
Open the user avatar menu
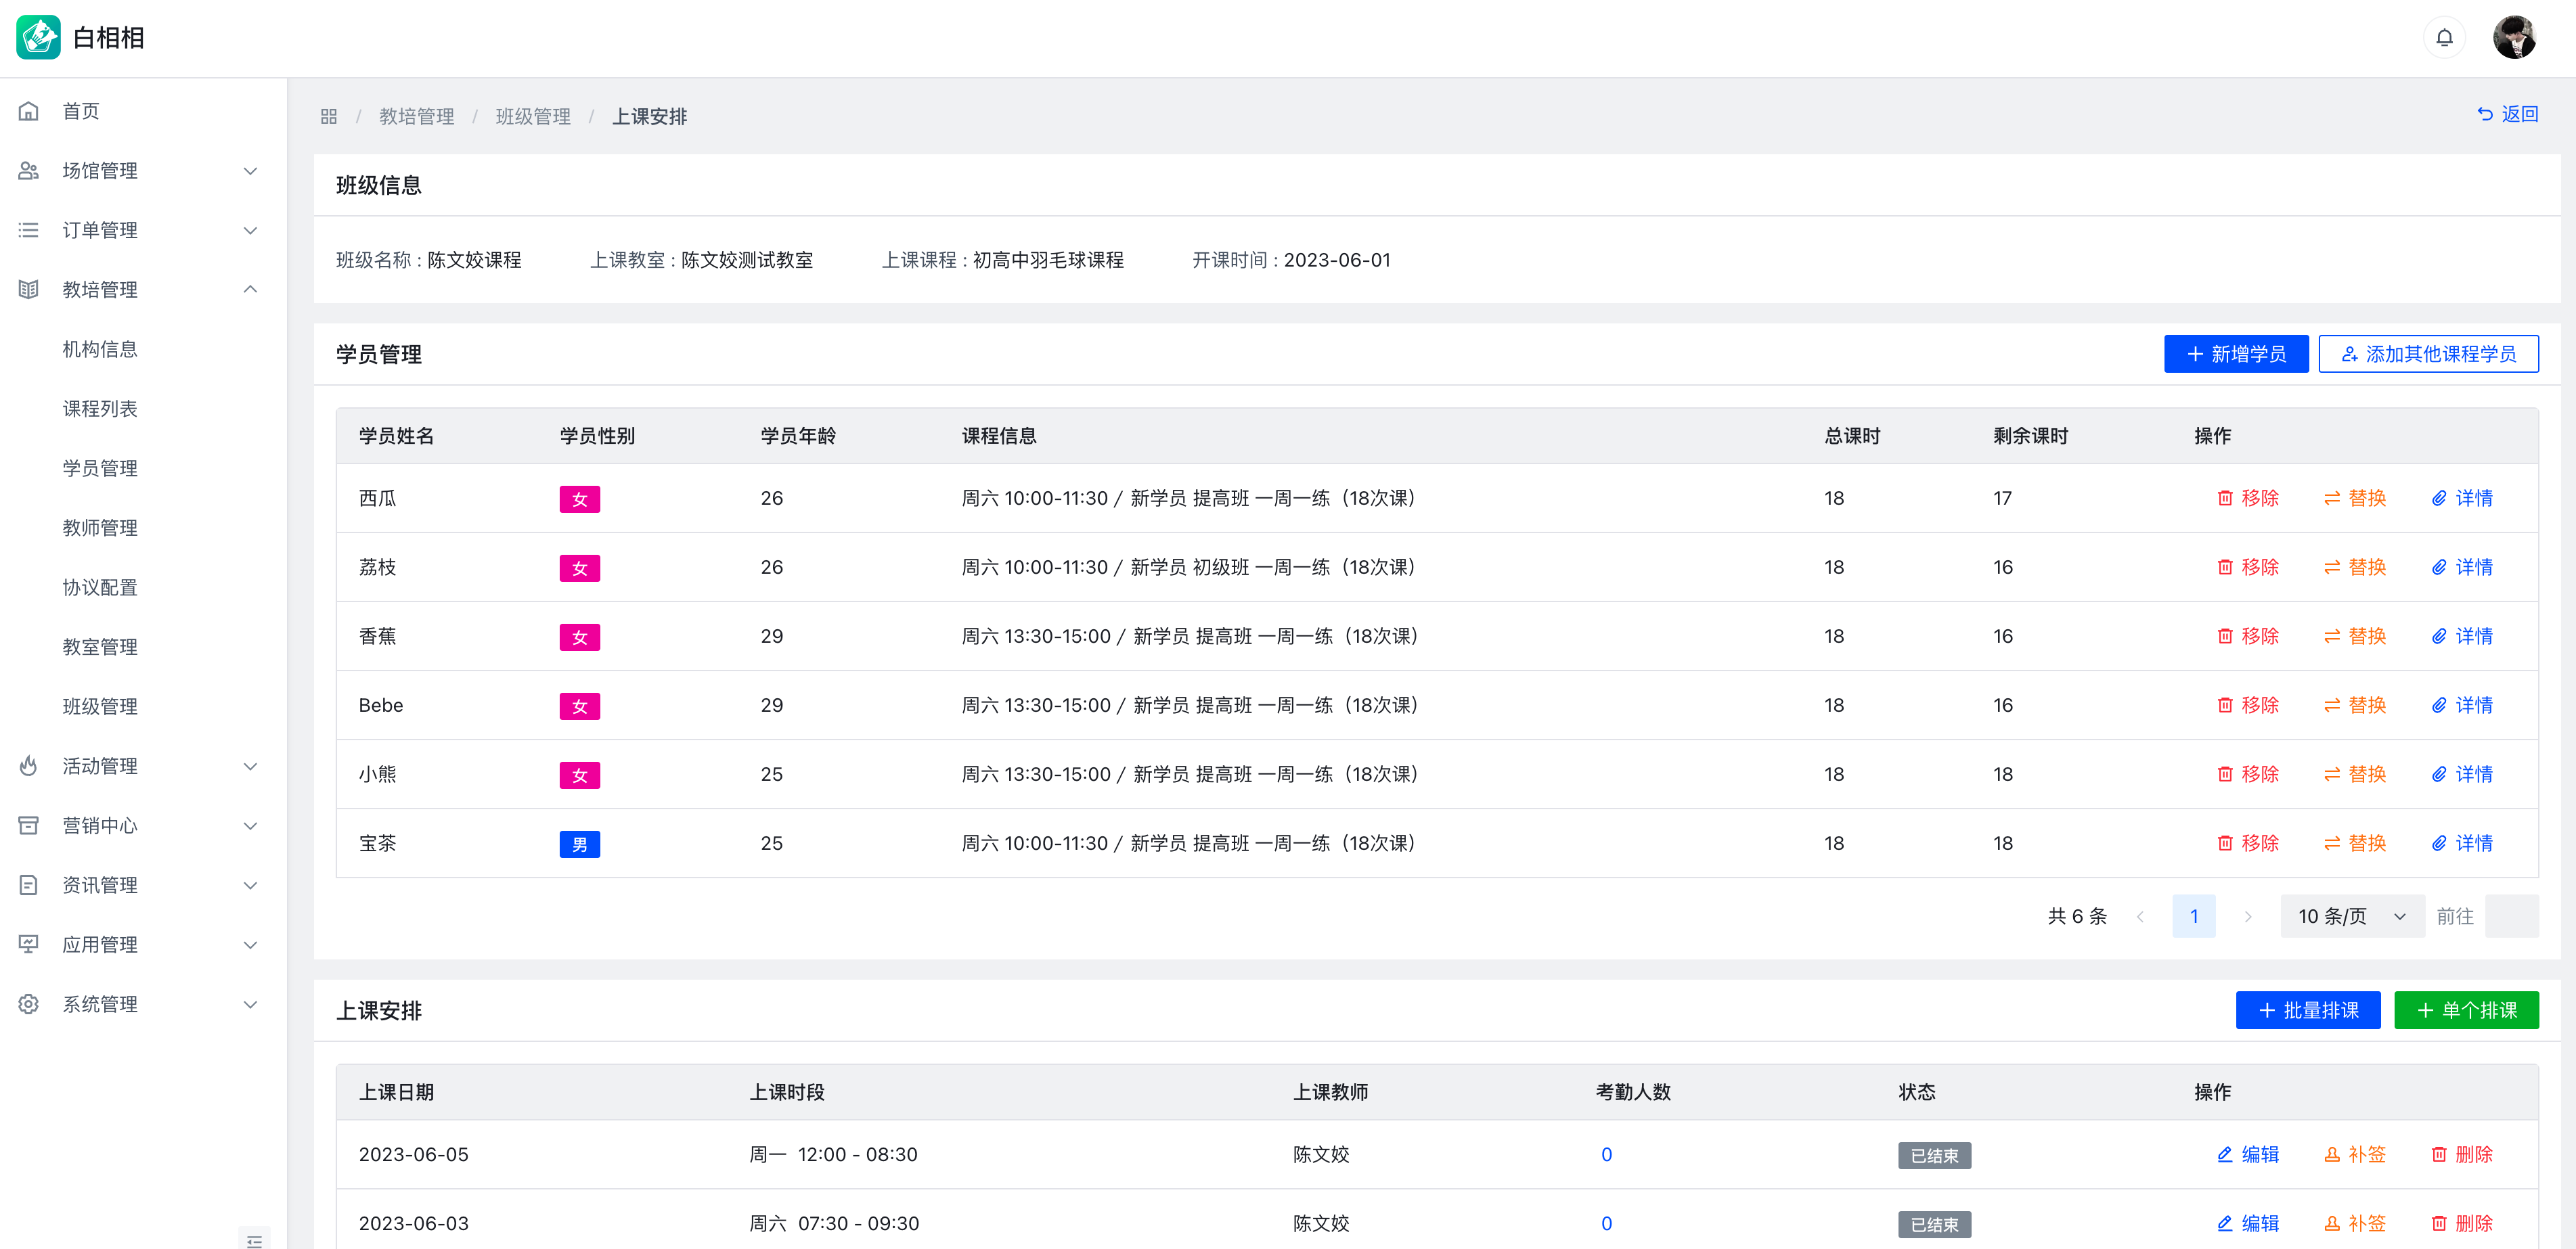click(2514, 38)
